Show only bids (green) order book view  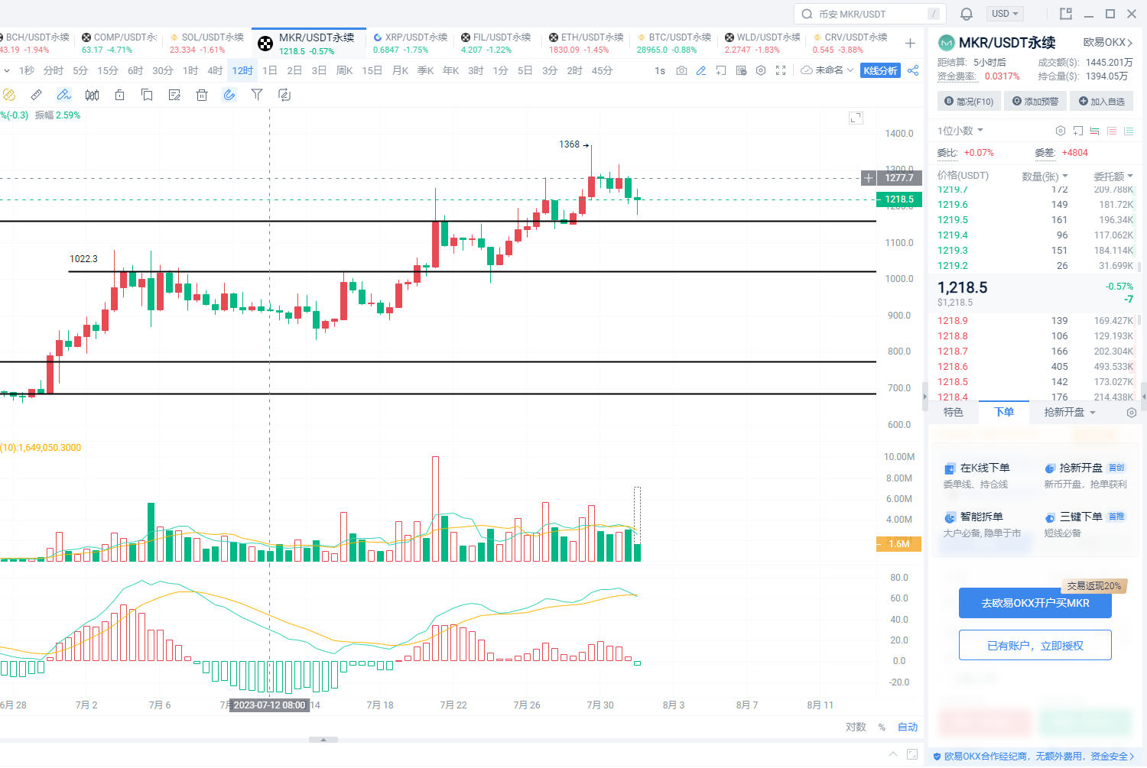[1129, 131]
